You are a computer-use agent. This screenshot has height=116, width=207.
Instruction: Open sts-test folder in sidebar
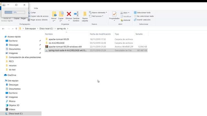[10, 70]
